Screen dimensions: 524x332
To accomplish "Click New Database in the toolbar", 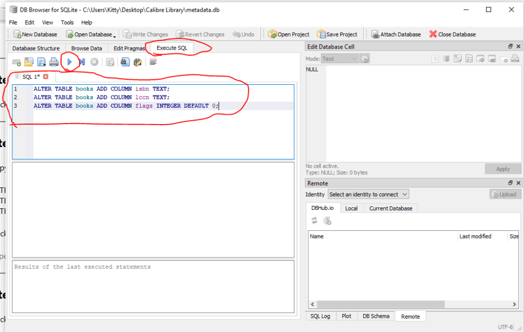I will 35,34.
